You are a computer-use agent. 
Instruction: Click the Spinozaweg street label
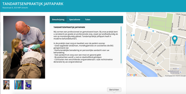coord(130,44)
